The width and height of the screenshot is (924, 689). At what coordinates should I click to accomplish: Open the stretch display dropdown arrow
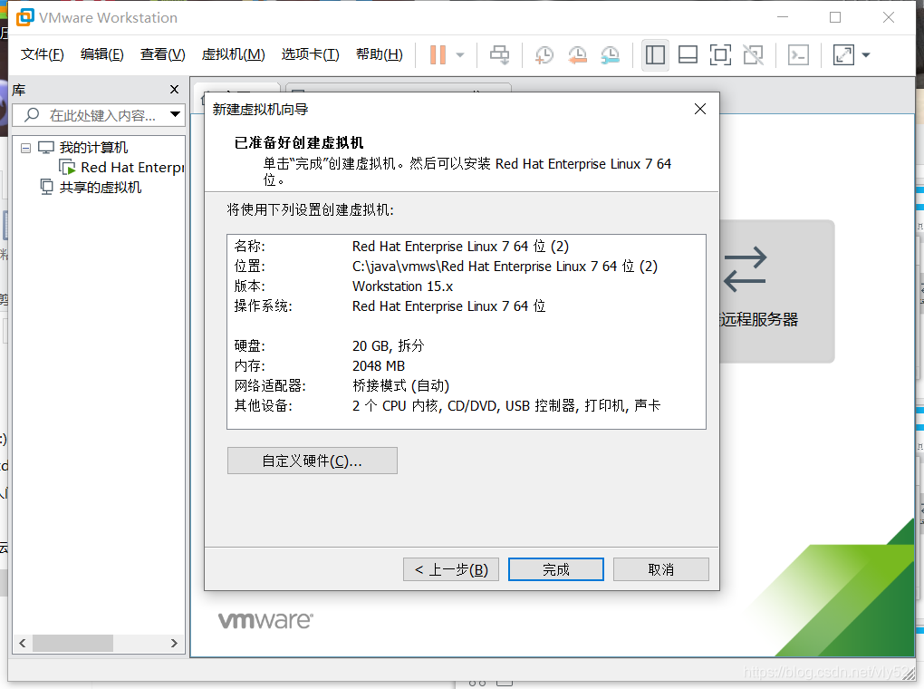click(x=866, y=55)
